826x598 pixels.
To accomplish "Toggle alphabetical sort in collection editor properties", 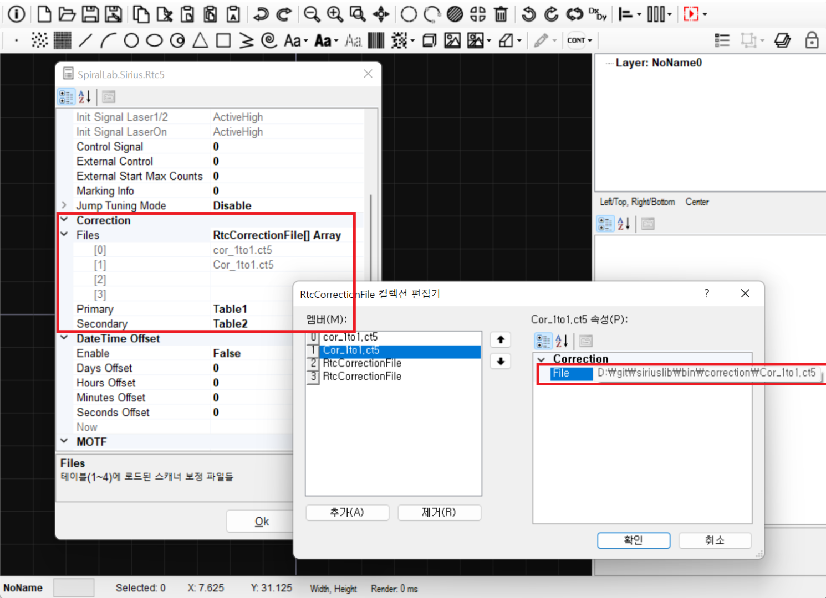I will pos(562,341).
